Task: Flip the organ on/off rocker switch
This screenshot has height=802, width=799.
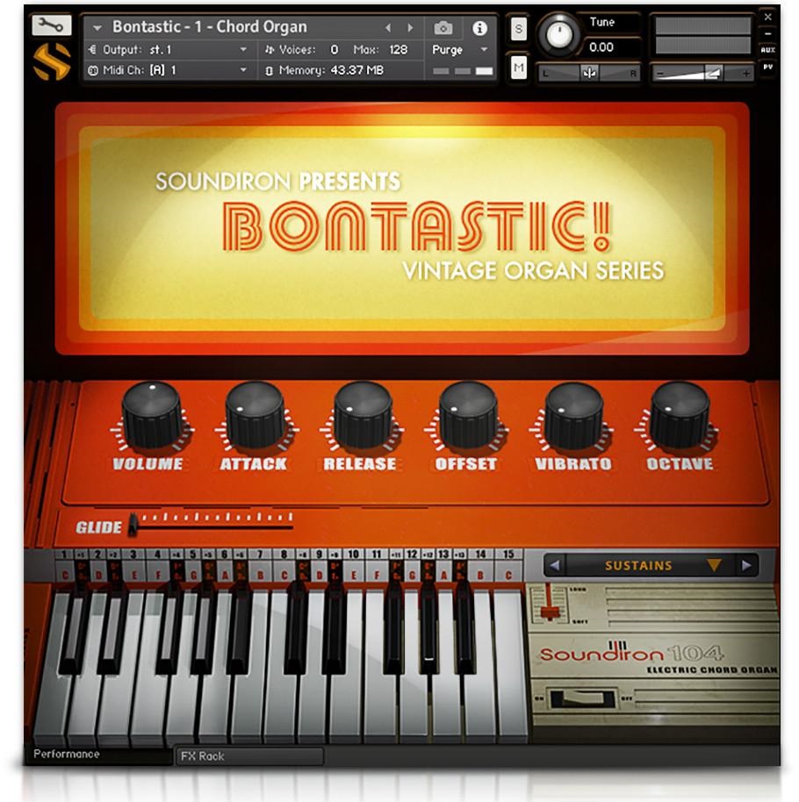Action: coord(581,698)
